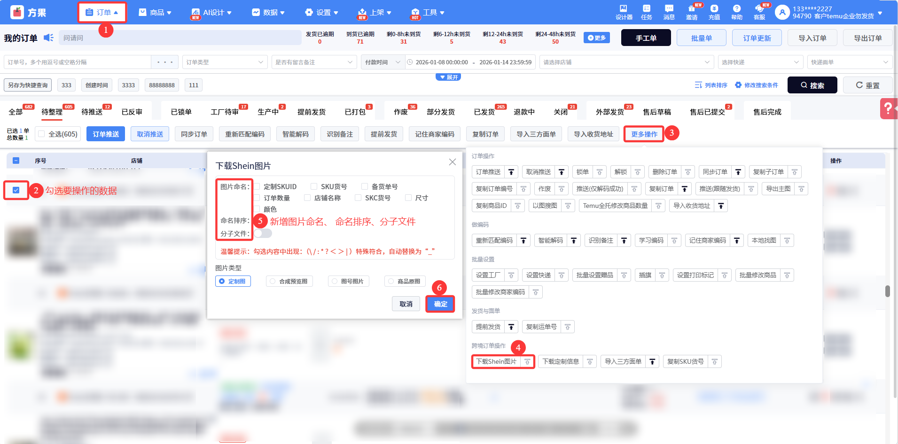The width and height of the screenshot is (898, 444).
Task: Pin the 以图搜图 action to the toolbar
Action: [x=568, y=206]
